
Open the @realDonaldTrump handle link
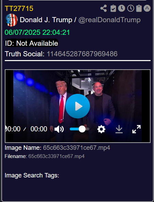(x=109, y=20)
